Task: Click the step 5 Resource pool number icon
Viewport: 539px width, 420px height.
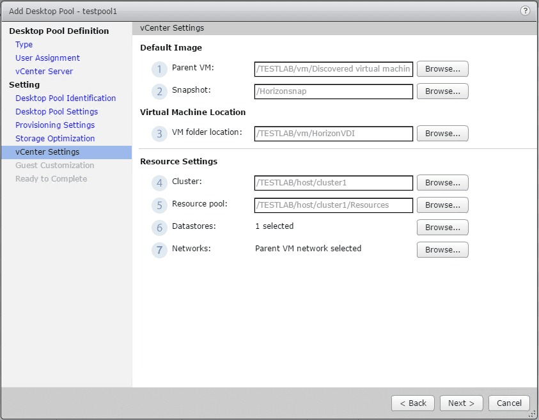Action: [159, 205]
